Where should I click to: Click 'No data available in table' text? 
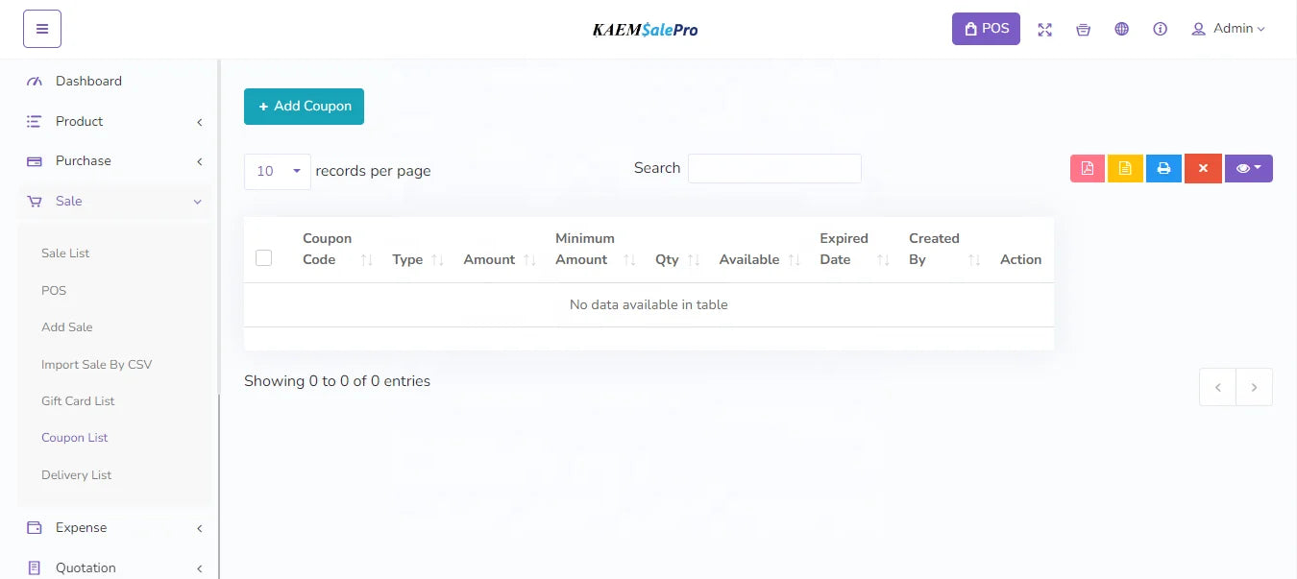(x=648, y=305)
